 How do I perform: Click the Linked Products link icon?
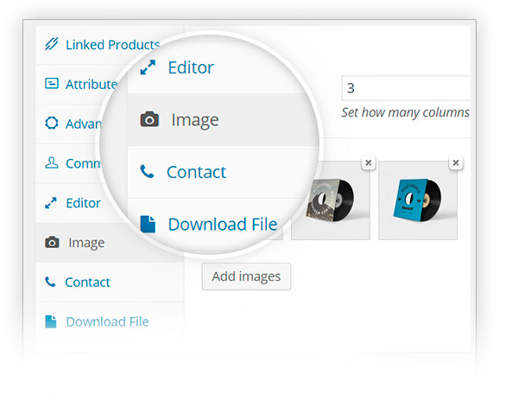52,43
